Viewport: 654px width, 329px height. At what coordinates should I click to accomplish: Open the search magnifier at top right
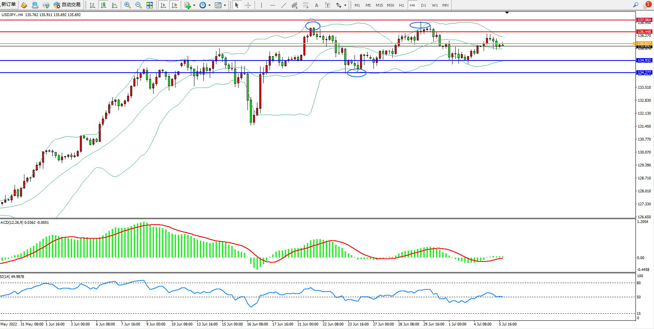coord(636,5)
